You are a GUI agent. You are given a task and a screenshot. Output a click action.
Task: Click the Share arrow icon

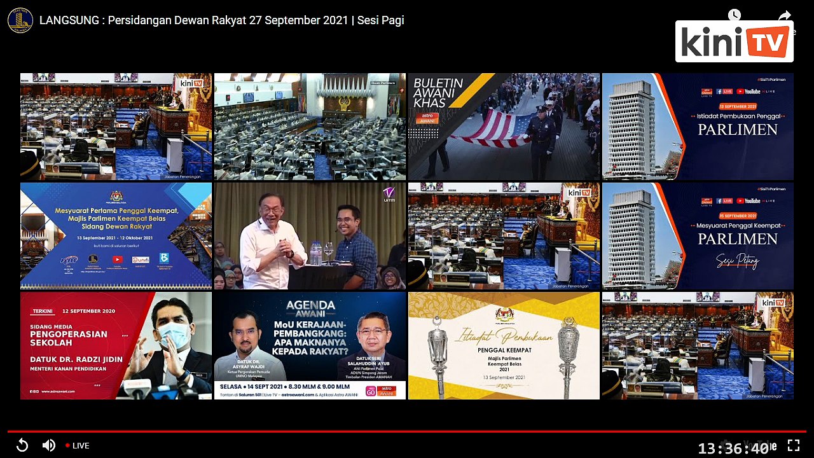point(785,15)
